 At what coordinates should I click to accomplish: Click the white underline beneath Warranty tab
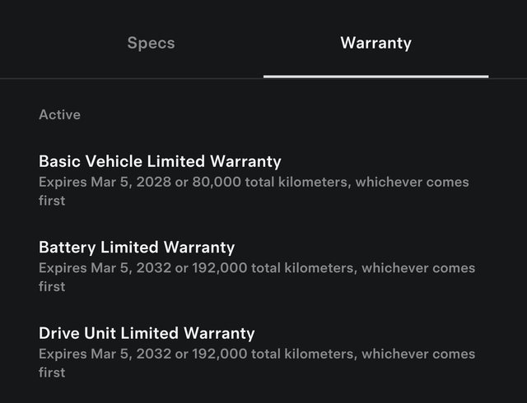(375, 76)
